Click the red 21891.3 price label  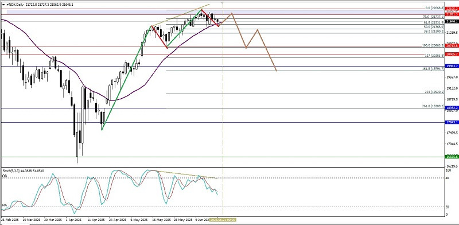pos(452,14)
